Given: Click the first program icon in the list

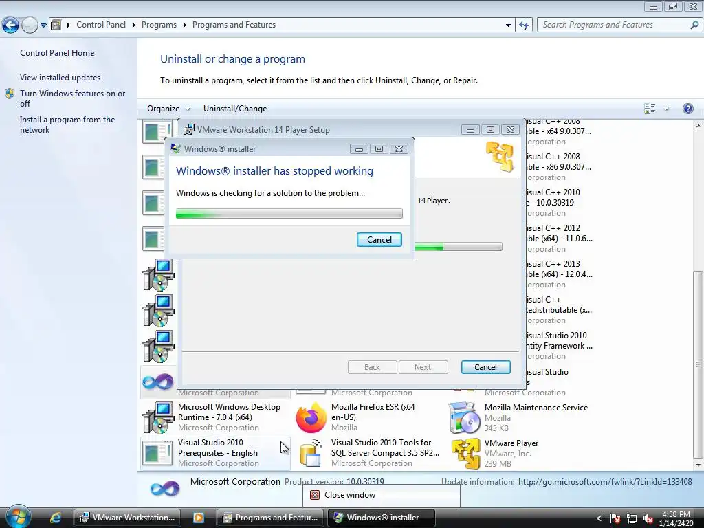Looking at the screenshot, I should [x=157, y=131].
